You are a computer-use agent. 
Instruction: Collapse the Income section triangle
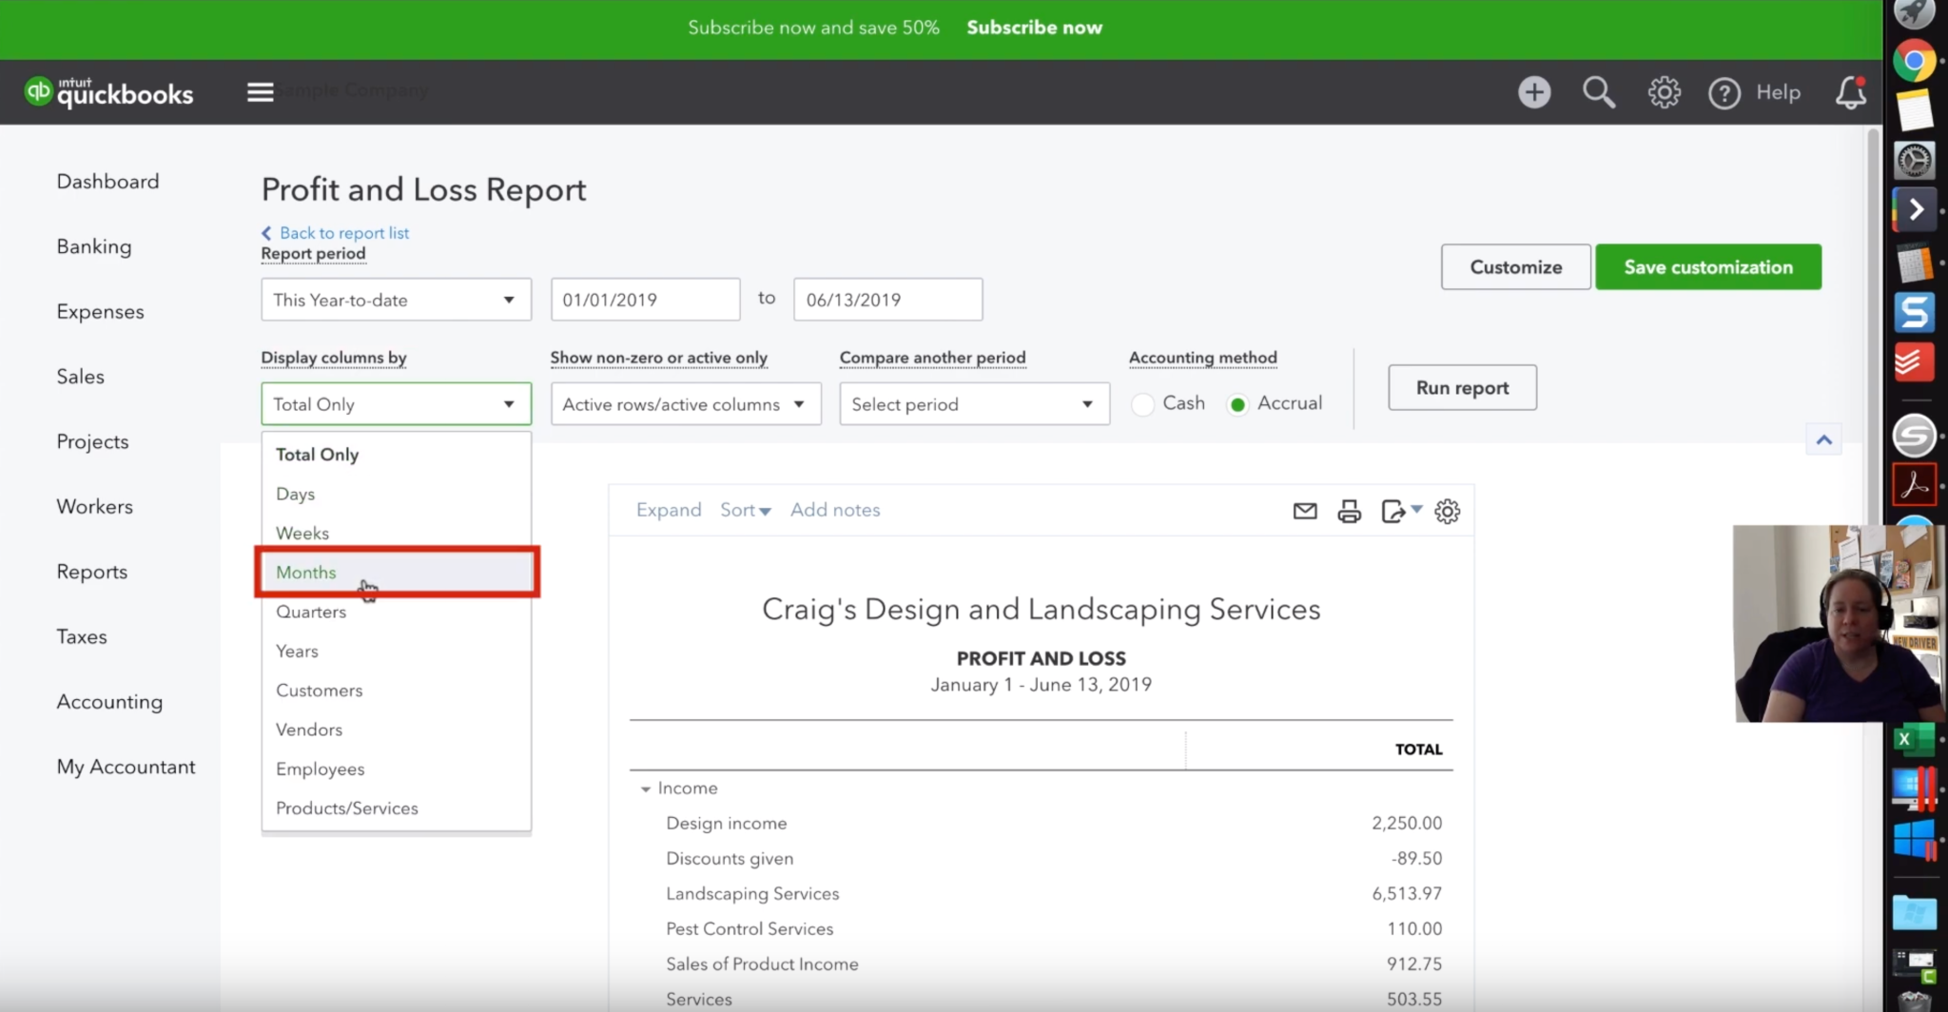tap(645, 788)
